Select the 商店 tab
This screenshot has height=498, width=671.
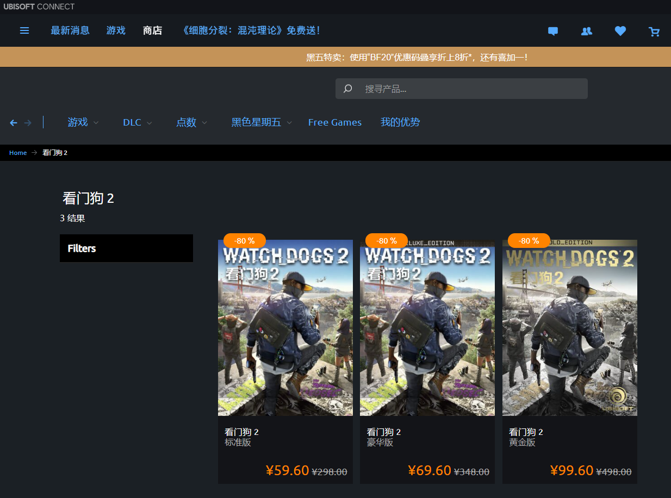pyautogui.click(x=152, y=30)
